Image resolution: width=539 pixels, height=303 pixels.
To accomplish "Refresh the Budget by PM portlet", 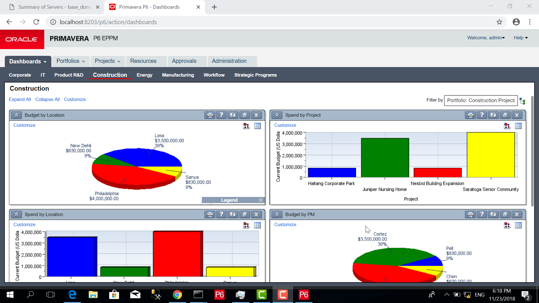I will pyautogui.click(x=493, y=214).
